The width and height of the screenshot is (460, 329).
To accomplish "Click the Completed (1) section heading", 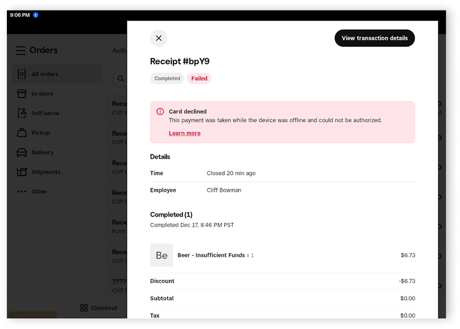I will 171,214.
